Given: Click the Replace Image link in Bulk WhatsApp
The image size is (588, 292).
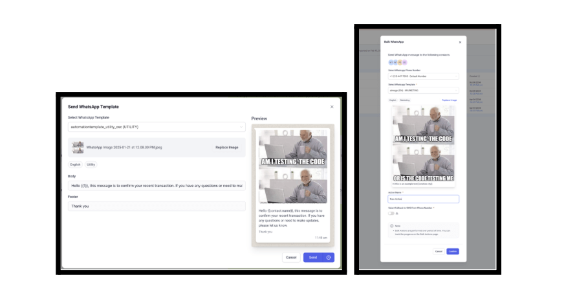Looking at the screenshot, I should (450, 100).
